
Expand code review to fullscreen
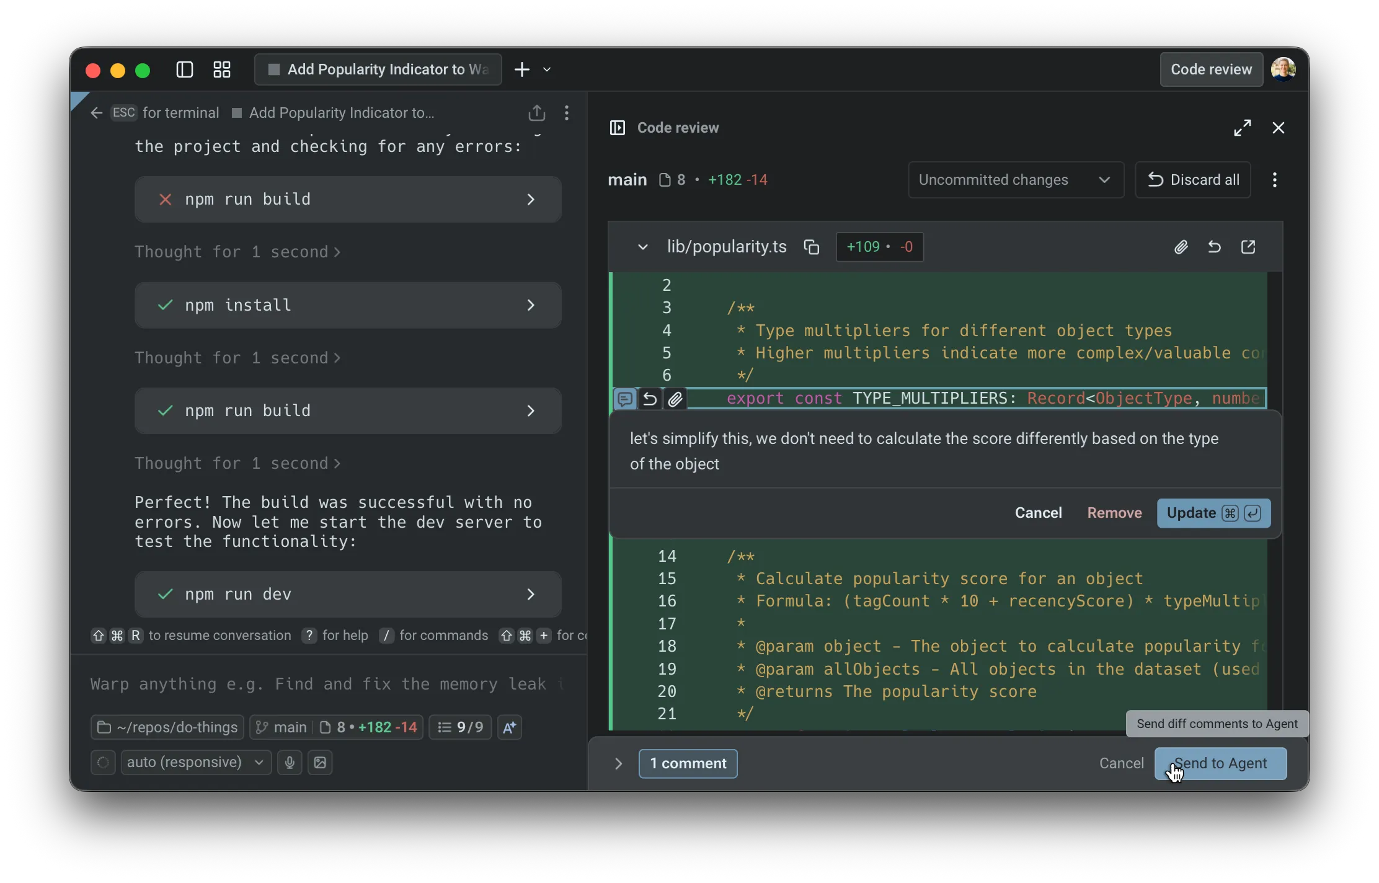1242,127
